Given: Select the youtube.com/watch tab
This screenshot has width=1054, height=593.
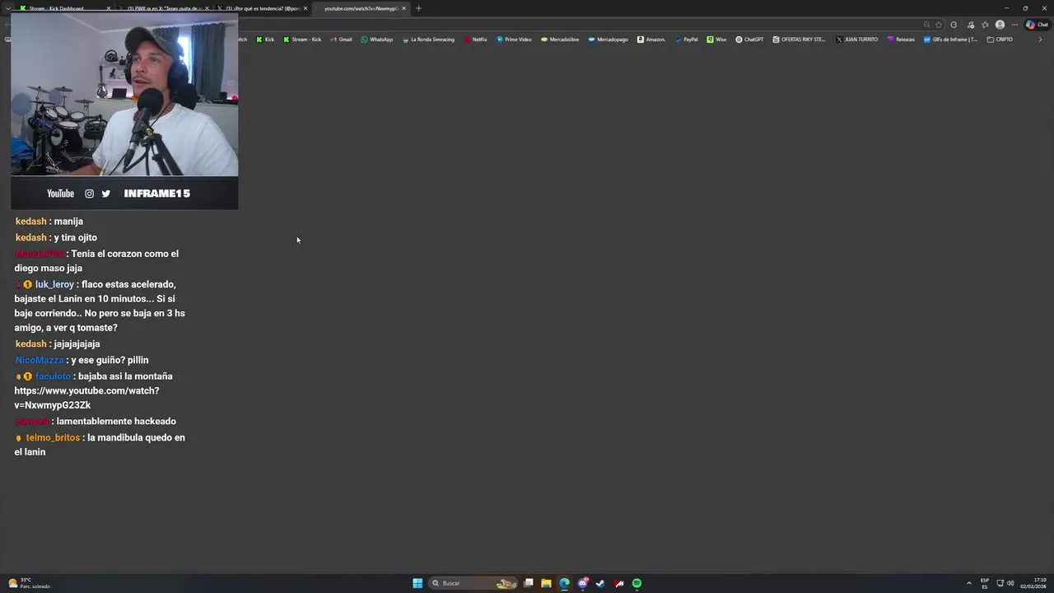Looking at the screenshot, I should coord(359,8).
